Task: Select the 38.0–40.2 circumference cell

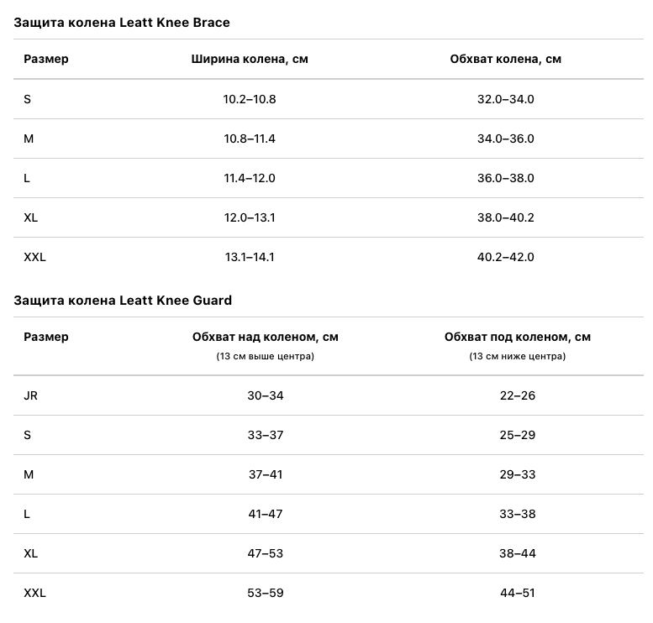Action: (505, 217)
